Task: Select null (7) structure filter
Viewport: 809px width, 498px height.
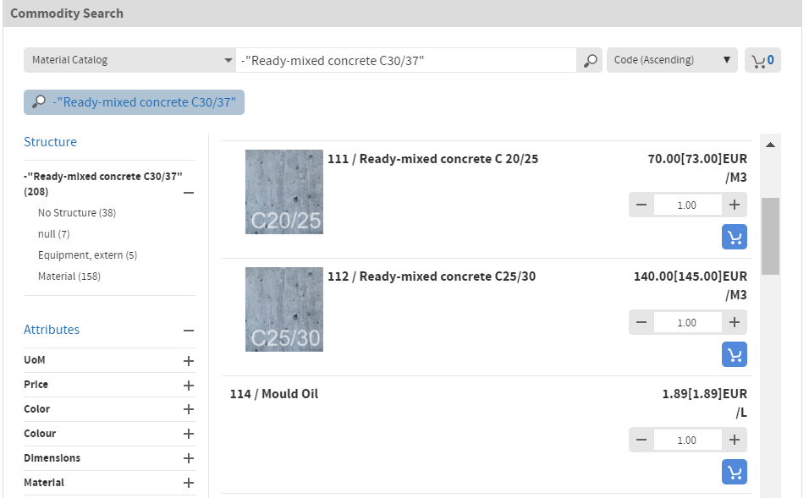Action: pyautogui.click(x=53, y=234)
